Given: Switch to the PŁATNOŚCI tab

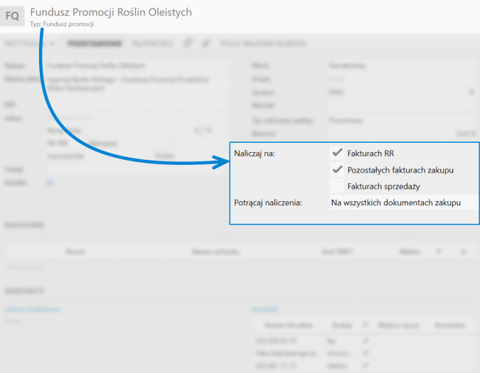Looking at the screenshot, I should (152, 43).
